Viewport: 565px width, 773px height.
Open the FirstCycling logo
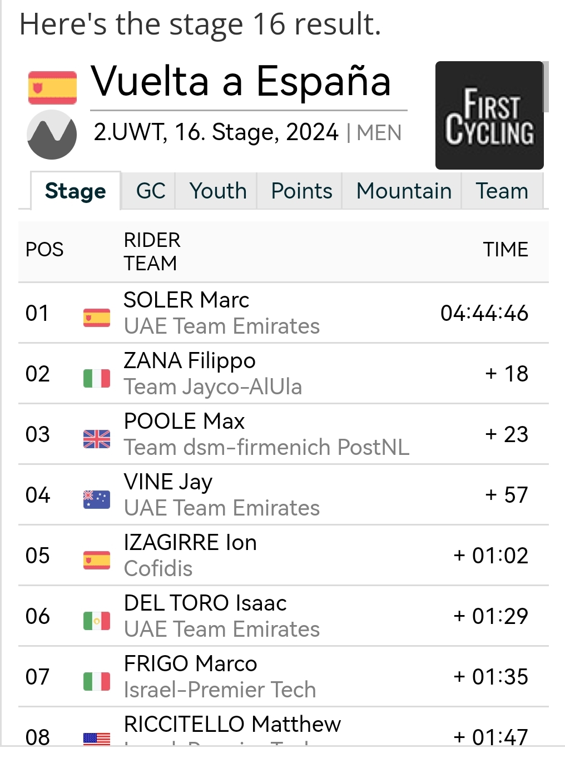click(489, 115)
